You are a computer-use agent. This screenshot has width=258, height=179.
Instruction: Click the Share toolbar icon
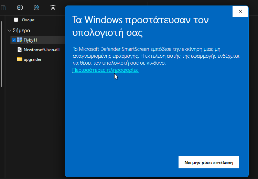pos(36,8)
